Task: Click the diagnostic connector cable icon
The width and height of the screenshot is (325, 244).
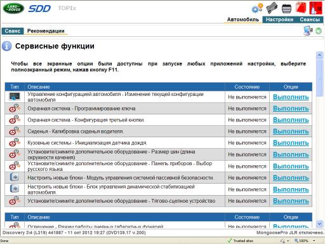Action: pyautogui.click(x=272, y=8)
